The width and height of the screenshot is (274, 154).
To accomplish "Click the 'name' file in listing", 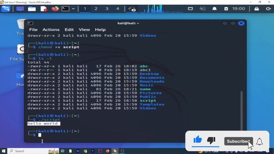I will (x=145, y=89).
